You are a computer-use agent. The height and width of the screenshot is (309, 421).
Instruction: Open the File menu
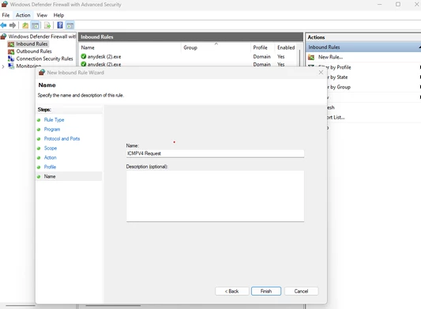click(x=6, y=15)
